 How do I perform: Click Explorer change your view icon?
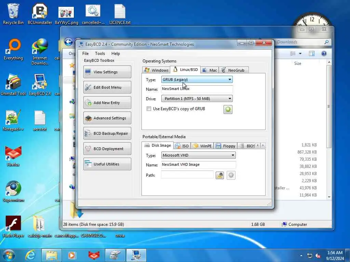click(293, 54)
